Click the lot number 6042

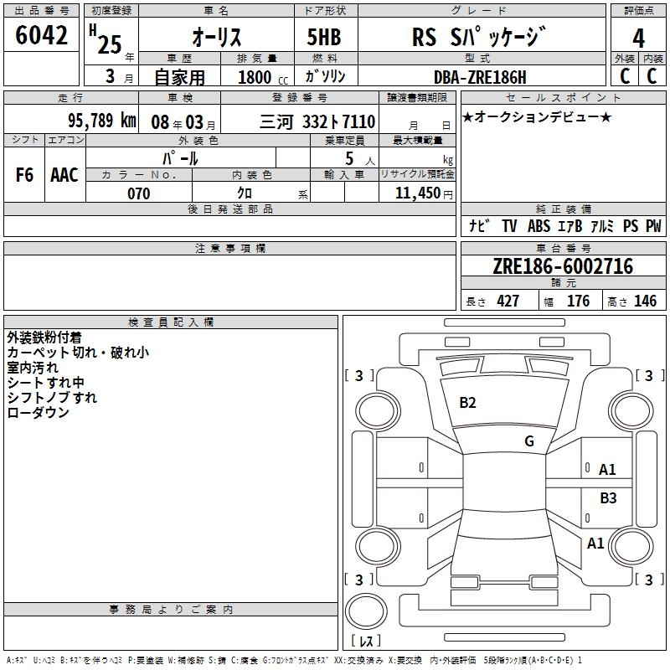41,35
